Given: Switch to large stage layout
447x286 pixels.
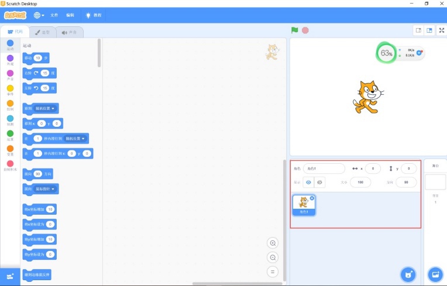Looking at the screenshot, I should pyautogui.click(x=429, y=30).
